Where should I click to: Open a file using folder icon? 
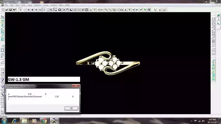pos(7,10)
